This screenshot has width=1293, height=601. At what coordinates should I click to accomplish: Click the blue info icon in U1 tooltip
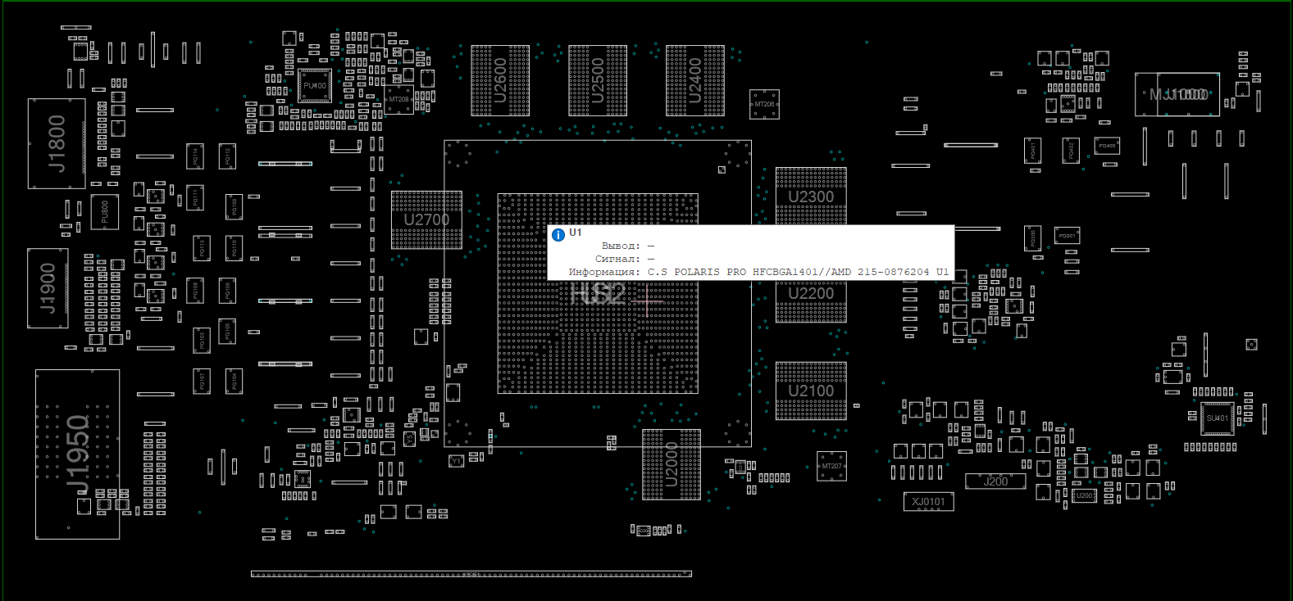coord(558,235)
